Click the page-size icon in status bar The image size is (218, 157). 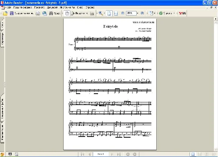click(x=17, y=154)
